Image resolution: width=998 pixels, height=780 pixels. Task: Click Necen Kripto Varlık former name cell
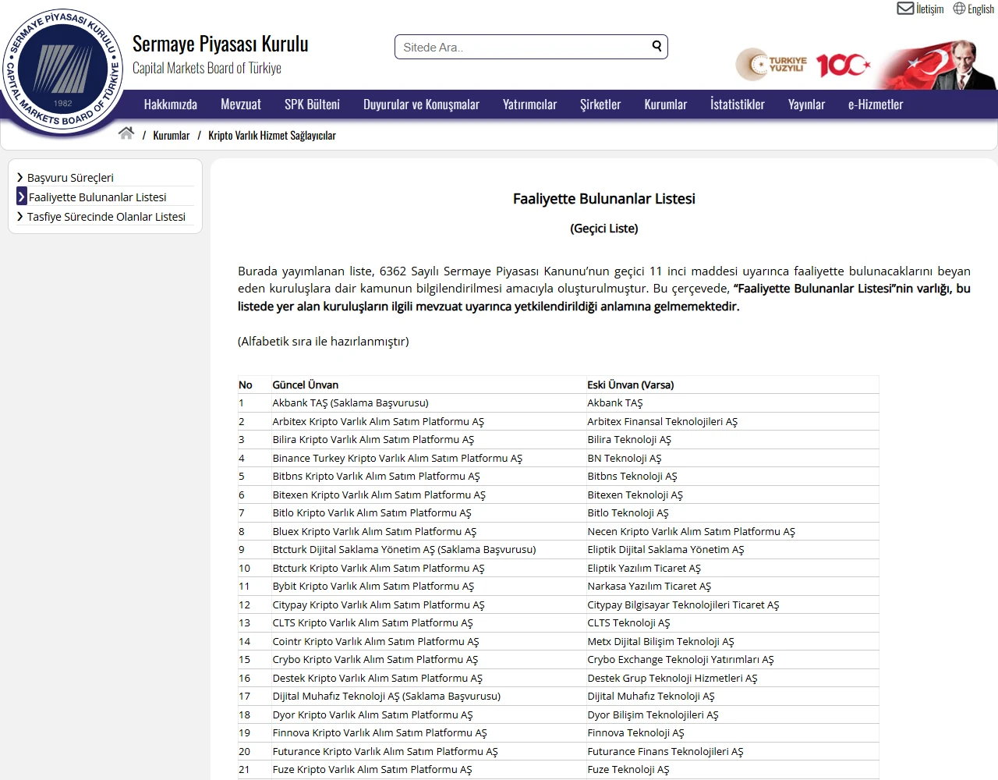(692, 532)
